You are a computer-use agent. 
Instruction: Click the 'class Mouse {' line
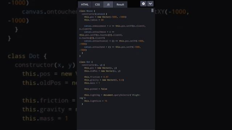(x=87, y=11)
